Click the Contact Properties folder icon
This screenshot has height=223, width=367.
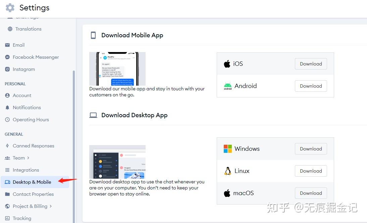coord(7,194)
